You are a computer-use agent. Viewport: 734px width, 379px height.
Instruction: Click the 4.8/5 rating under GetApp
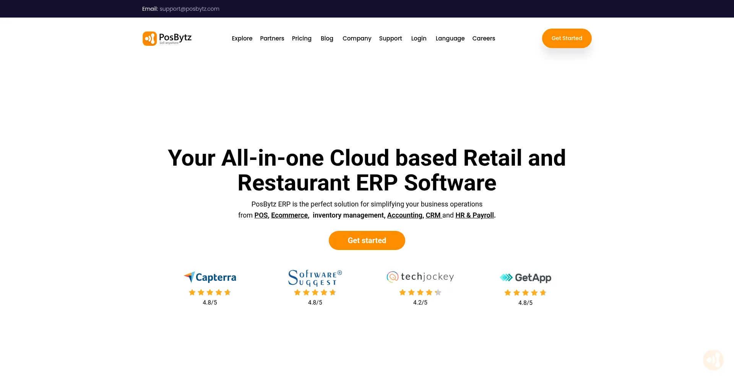(525, 303)
